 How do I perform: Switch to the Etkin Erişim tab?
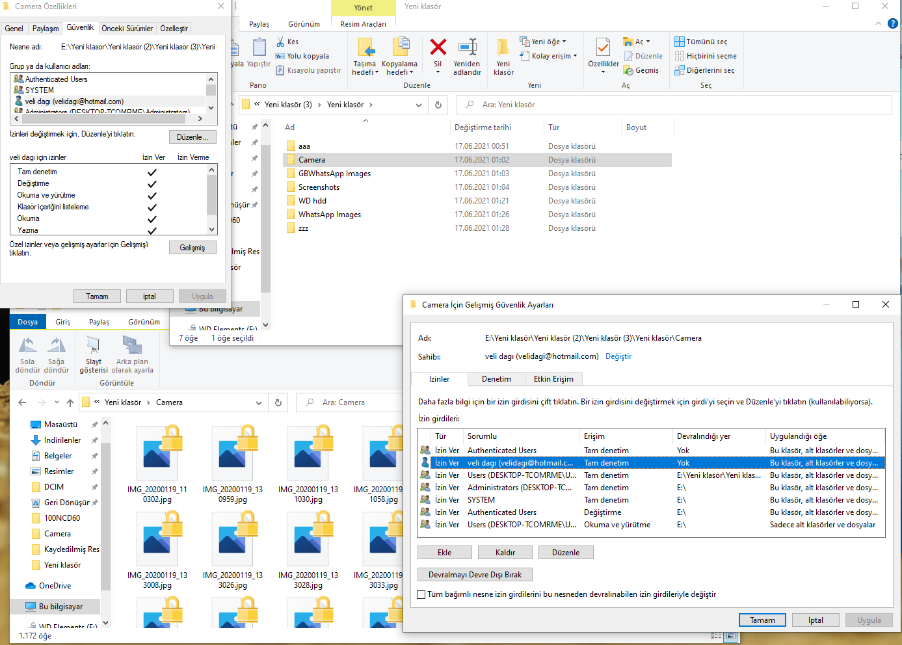[x=553, y=379]
